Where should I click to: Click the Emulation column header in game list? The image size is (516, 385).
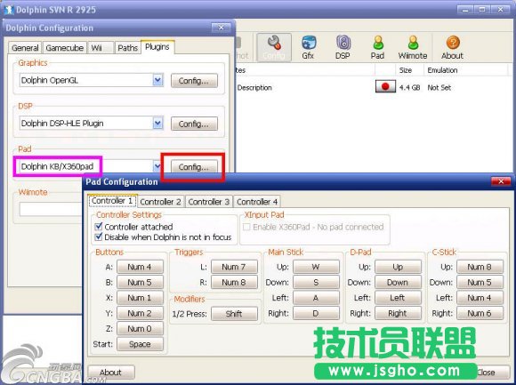(465, 70)
